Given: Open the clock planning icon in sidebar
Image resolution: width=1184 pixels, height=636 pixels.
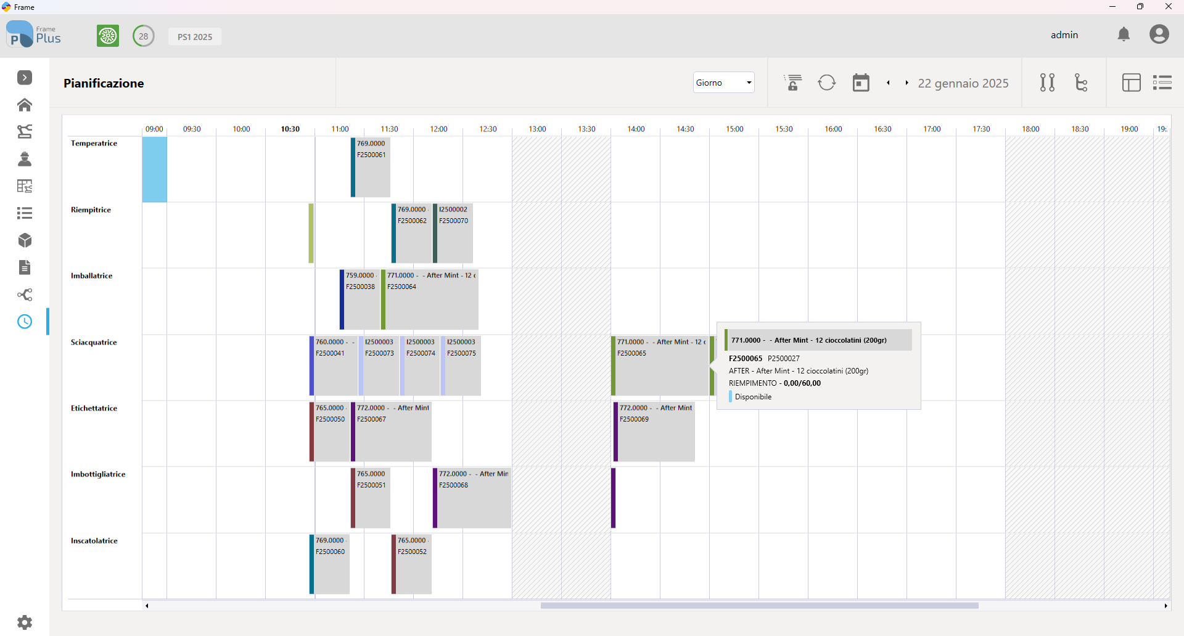Looking at the screenshot, I should [25, 322].
